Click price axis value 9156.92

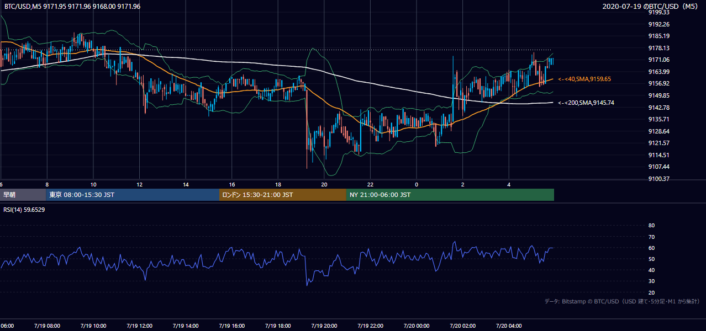click(658, 83)
